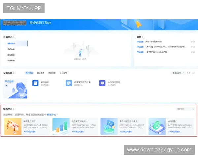This screenshot has height=158, width=198.
Task: Click the 全部应用 heading
Action: (x=8, y=73)
